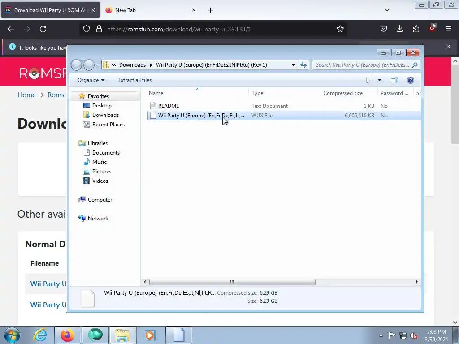The width and height of the screenshot is (459, 344).
Task: Click the horizontal scrollbar right arrow
Action: tap(417, 282)
